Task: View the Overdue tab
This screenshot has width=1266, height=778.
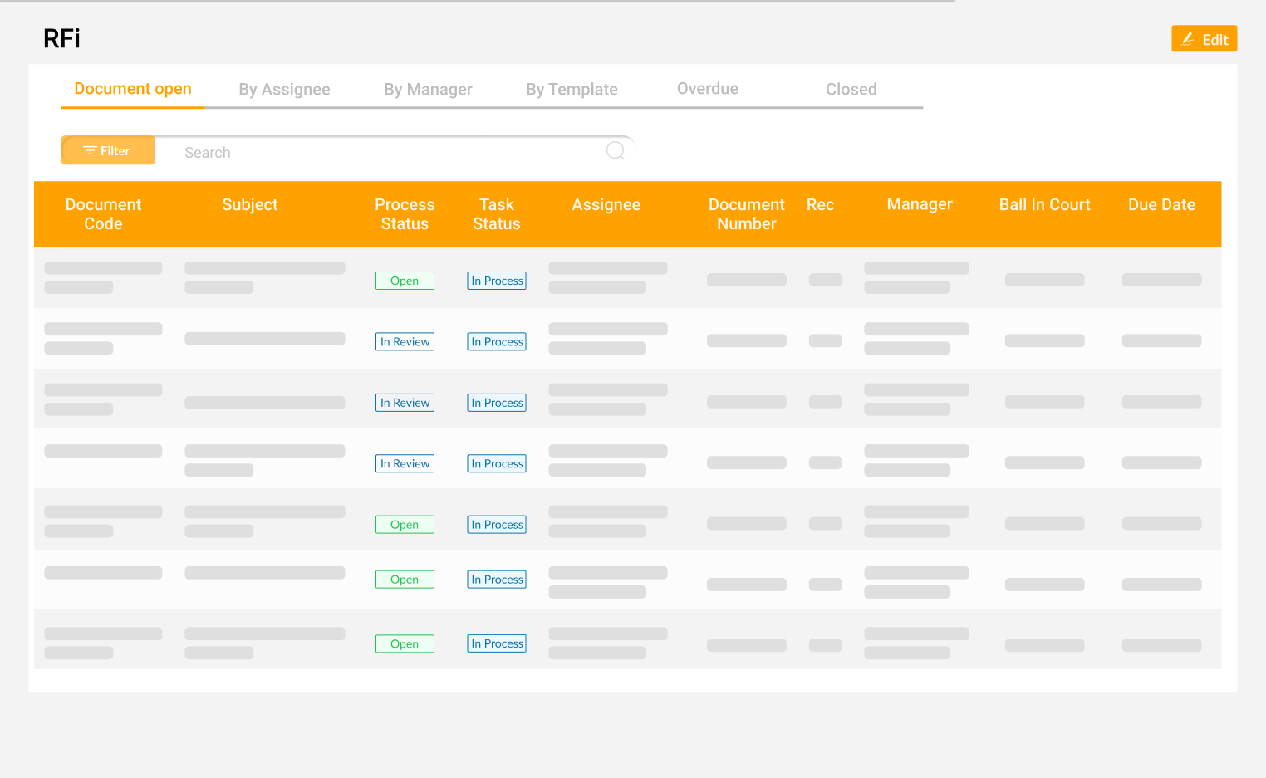Action: [x=707, y=89]
